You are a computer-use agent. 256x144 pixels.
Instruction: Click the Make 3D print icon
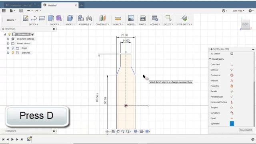click(143, 18)
